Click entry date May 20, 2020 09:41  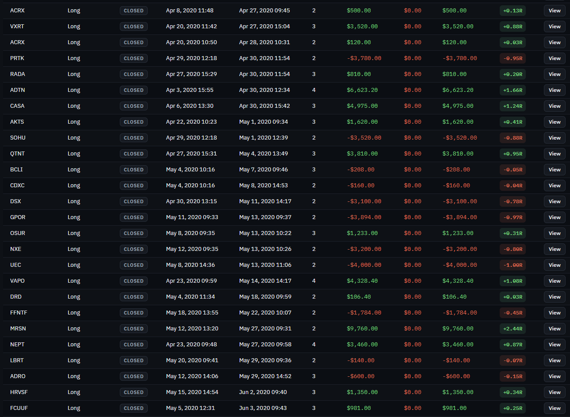pyautogui.click(x=192, y=360)
